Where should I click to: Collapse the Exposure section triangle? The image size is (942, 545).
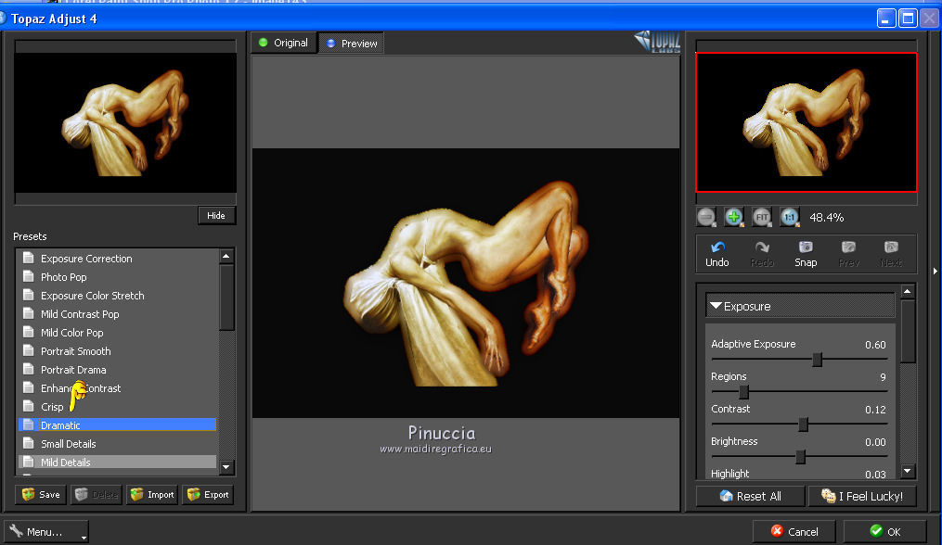click(x=716, y=306)
